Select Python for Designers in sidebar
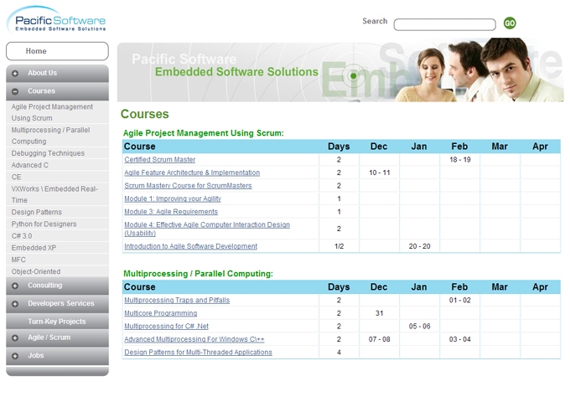This screenshot has width=570, height=402. 57,224
